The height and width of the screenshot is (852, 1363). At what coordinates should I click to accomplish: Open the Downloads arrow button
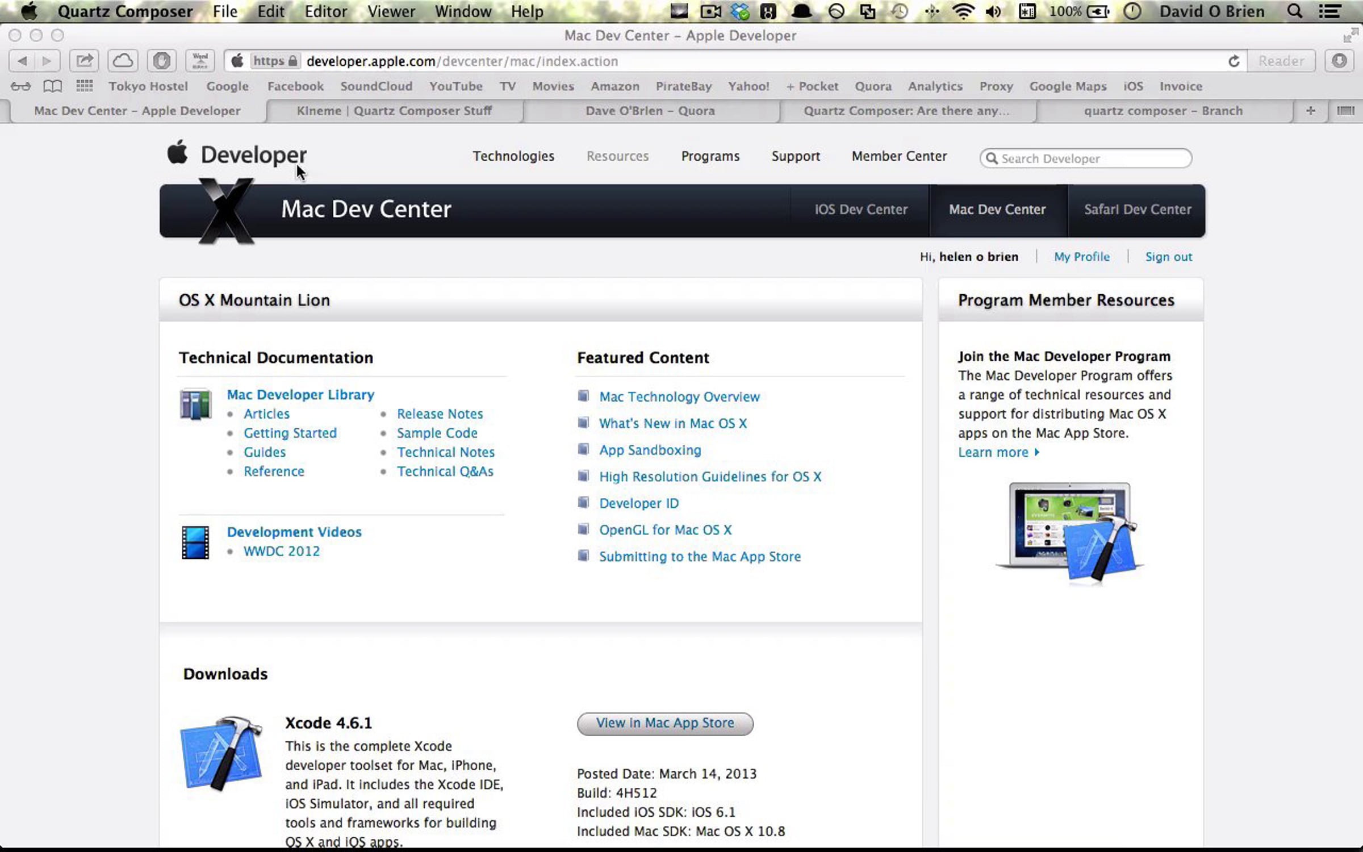pos(1339,61)
